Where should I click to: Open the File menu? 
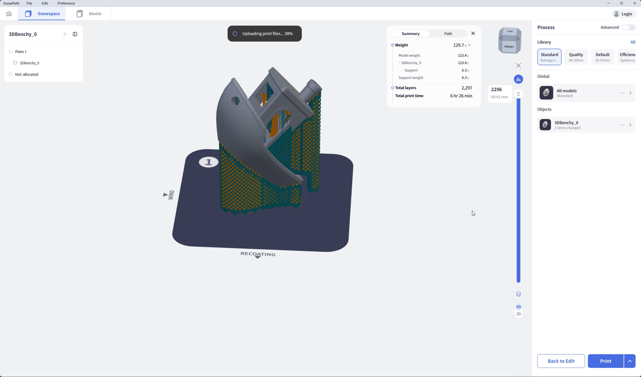point(29,3)
